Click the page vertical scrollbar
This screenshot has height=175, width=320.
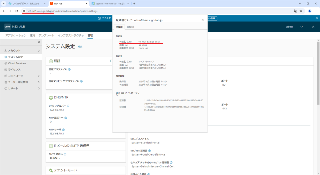point(318,73)
